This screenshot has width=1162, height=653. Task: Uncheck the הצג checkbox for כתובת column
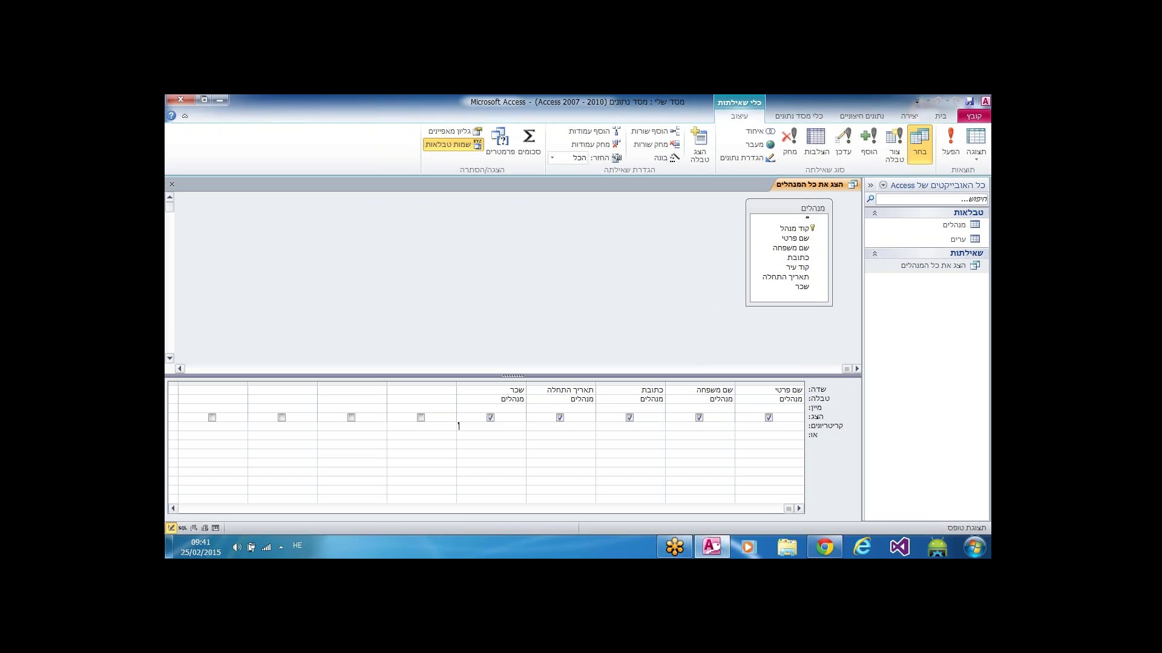629,417
